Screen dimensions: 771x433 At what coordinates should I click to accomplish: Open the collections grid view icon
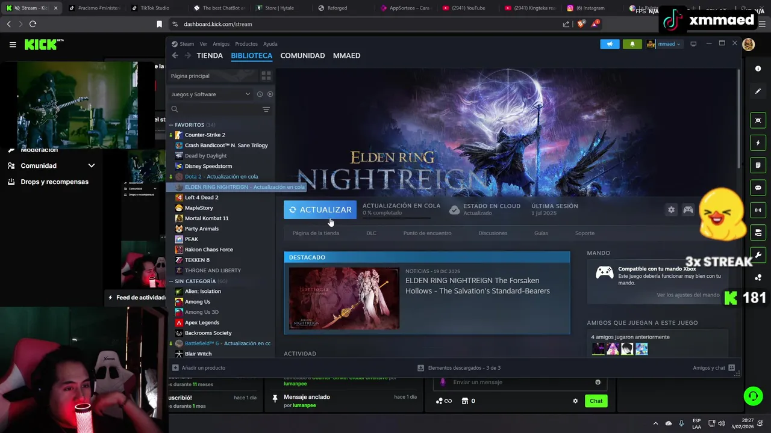tap(266, 76)
